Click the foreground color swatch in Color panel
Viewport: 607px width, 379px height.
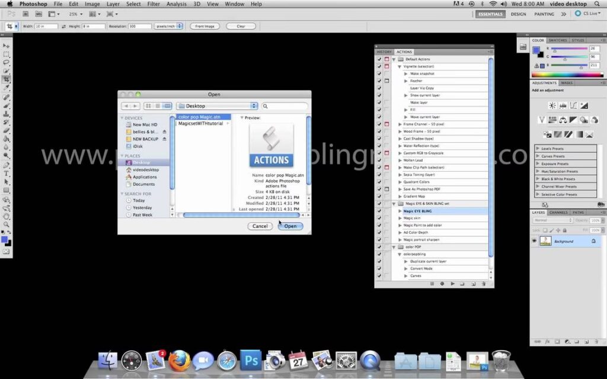click(536, 50)
